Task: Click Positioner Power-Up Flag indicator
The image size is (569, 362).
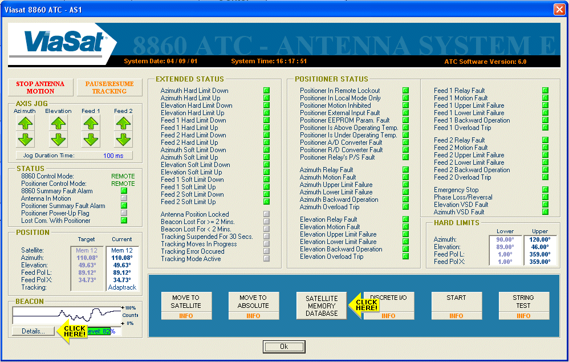Action: 124,213
